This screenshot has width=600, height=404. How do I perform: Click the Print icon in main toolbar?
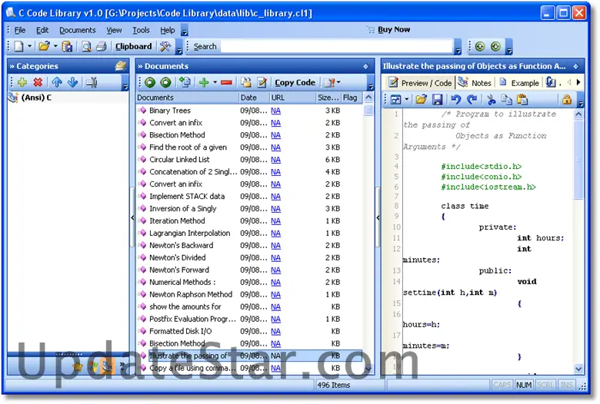(x=101, y=46)
